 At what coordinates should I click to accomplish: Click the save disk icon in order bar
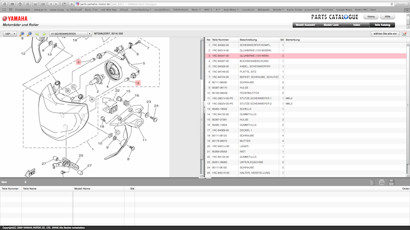click(x=391, y=182)
